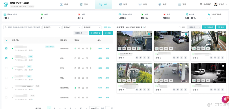Viewport: 232px width, 109px height.
Task: Tick the 全选 checkbox in video channels
Action: tap(180, 27)
